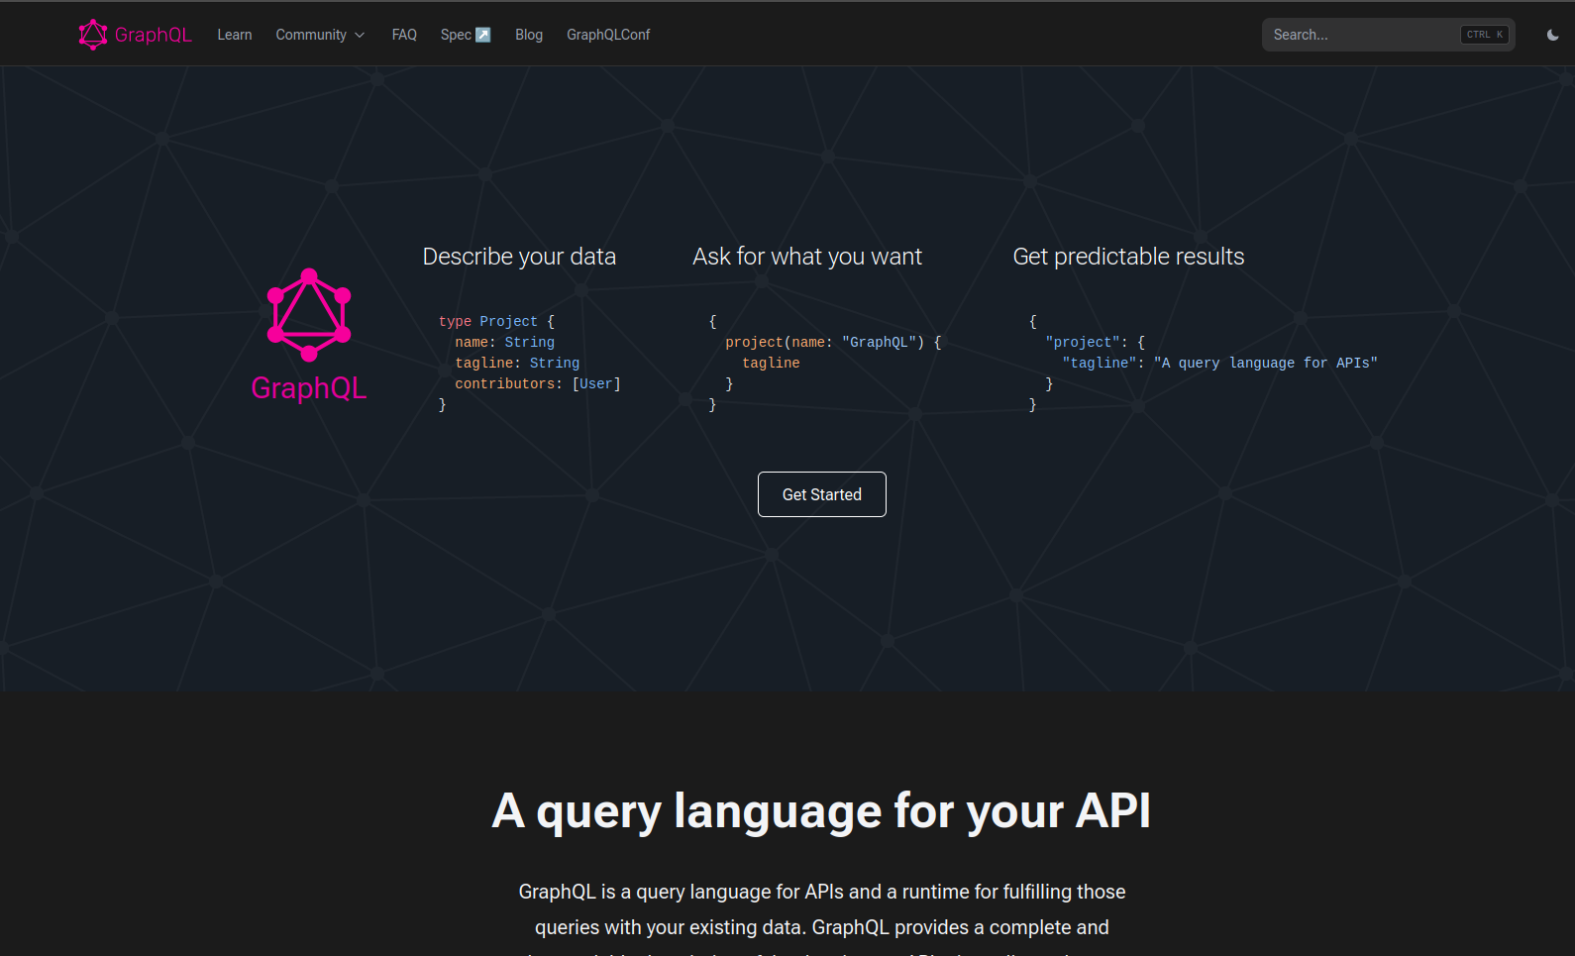Click the large pink GraphQL hero logo
The image size is (1575, 956).
[309, 315]
